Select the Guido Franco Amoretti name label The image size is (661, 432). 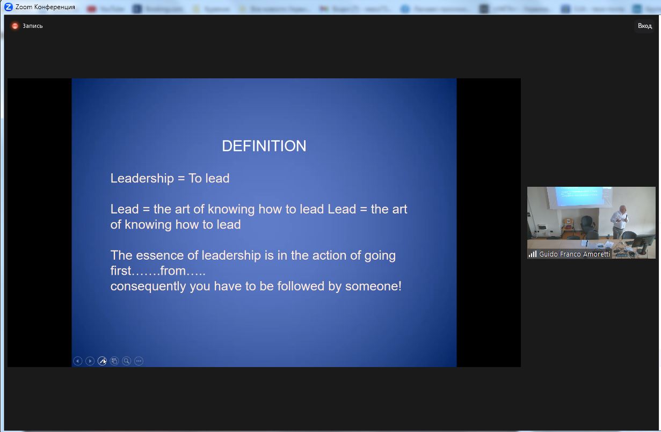coord(575,254)
